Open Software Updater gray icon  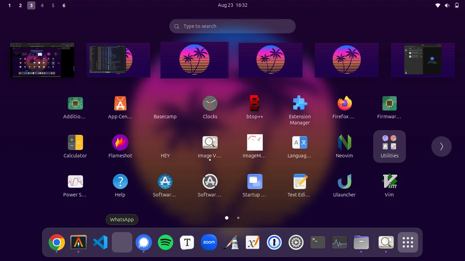210,181
